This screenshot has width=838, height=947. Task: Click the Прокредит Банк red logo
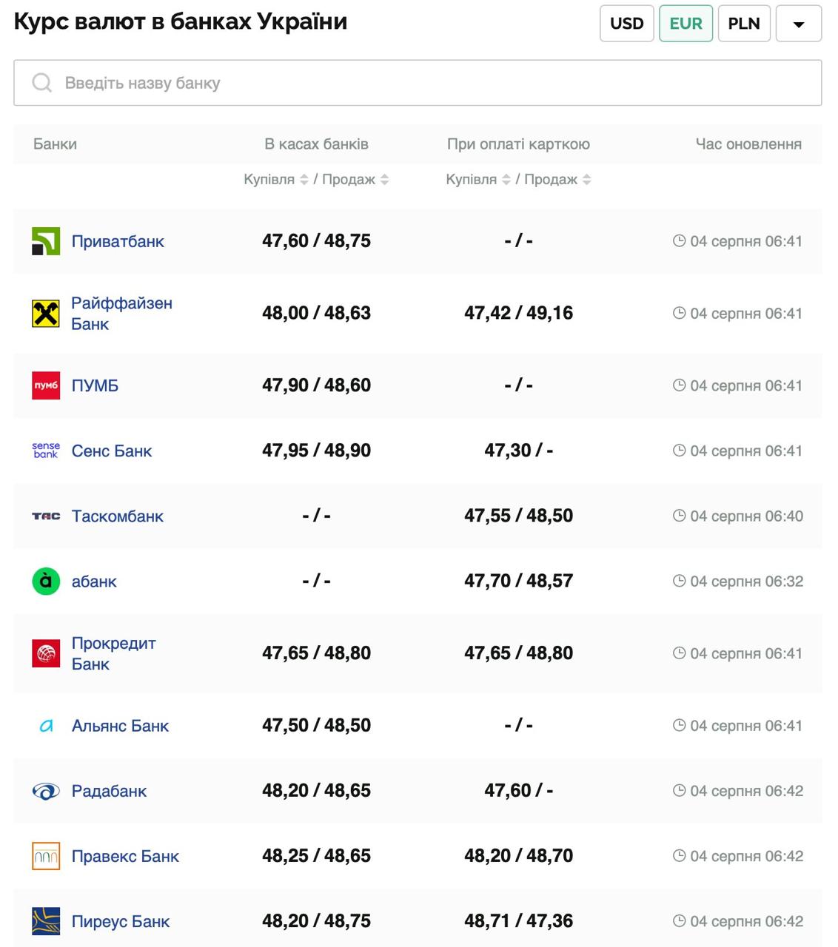coord(46,653)
